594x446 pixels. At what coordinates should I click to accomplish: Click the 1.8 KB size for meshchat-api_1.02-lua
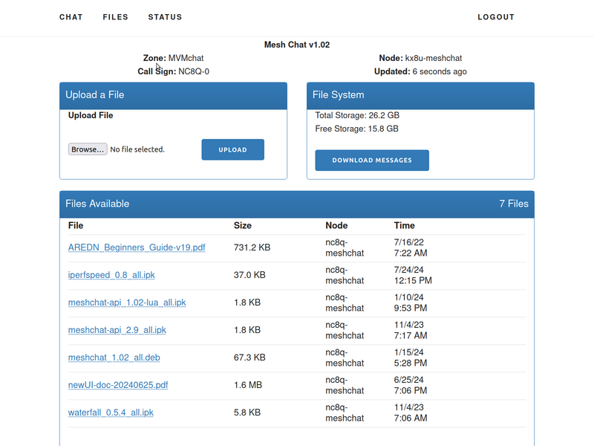click(x=247, y=303)
